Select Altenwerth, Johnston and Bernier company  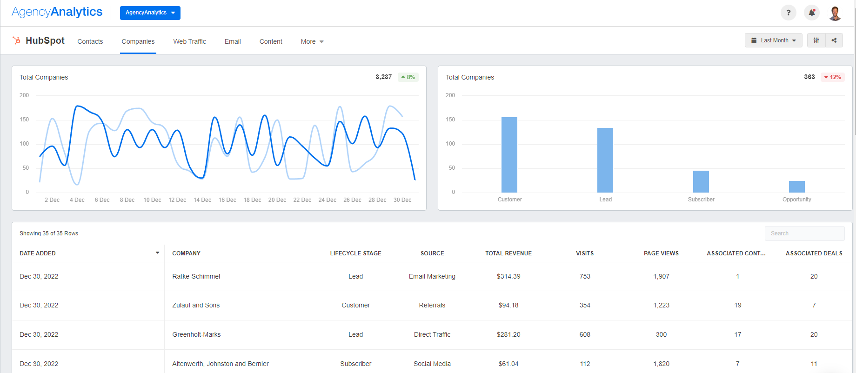coord(221,364)
